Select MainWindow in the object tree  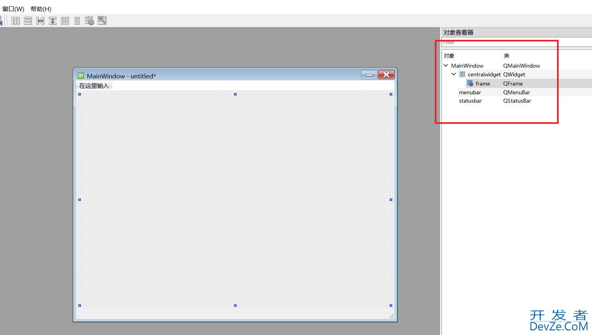pos(467,66)
